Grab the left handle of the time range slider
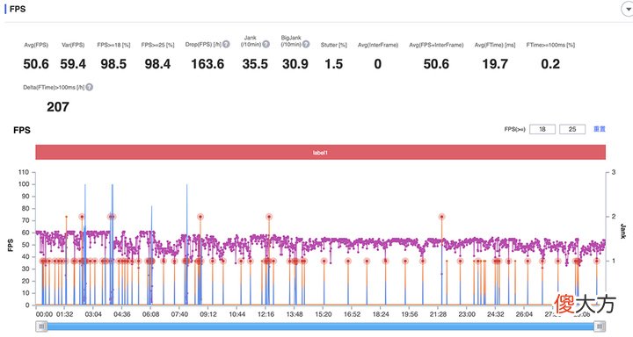Viewport: 633px width, 337px height. (41, 326)
